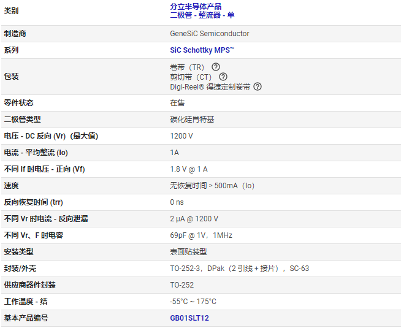Image resolution: width=401 pixels, height=328 pixels.
Task: Click the 69pF @ 1V，1MHz capacitance value
Action: point(200,235)
